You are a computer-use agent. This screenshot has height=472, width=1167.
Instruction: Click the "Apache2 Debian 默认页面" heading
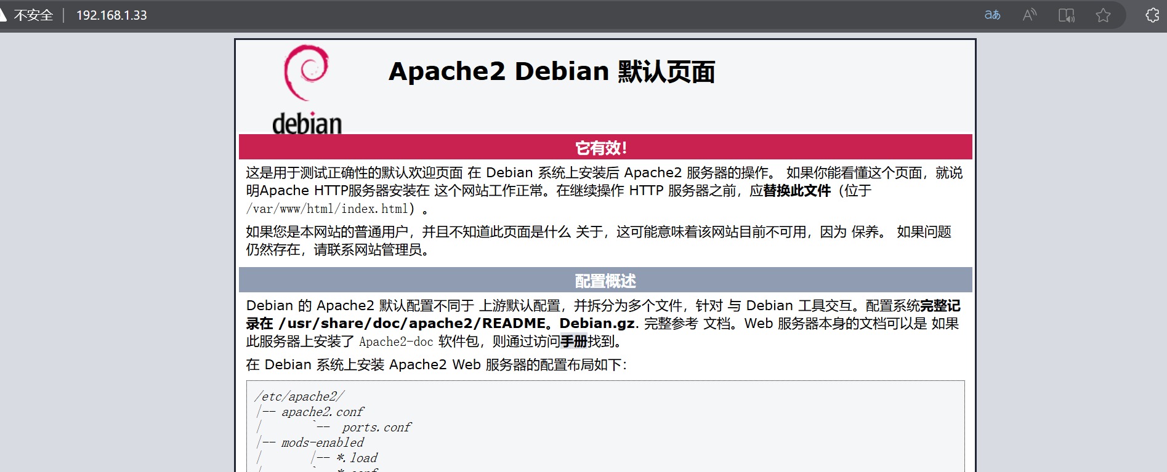552,71
